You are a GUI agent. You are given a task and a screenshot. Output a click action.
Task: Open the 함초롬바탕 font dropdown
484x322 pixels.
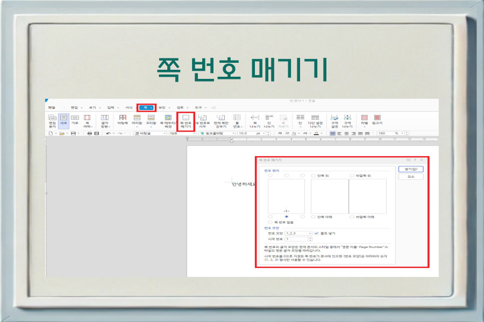click(217, 134)
